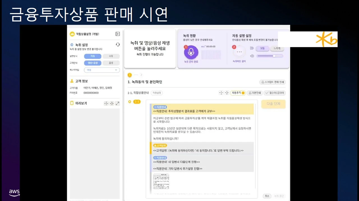The height and width of the screenshot is (201, 359).
Task: Click the yellow robot app logo
Action: pyautogui.click(x=72, y=34)
